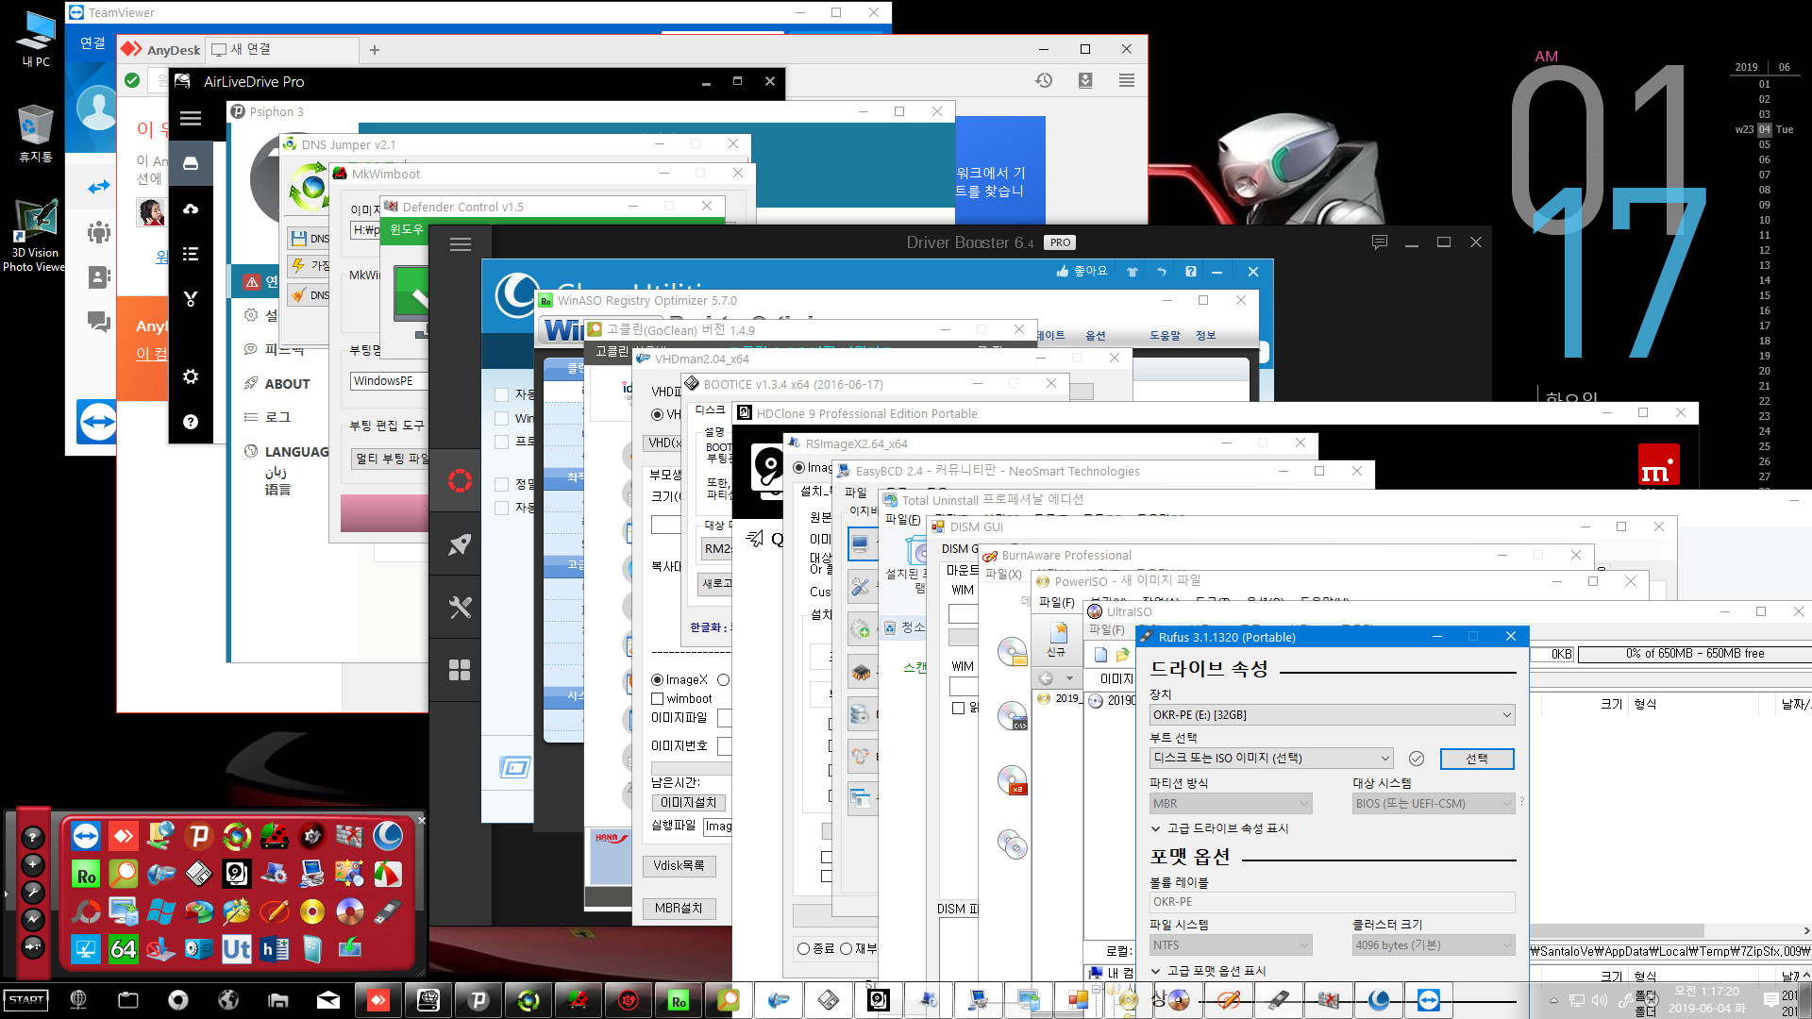Image resolution: width=1812 pixels, height=1019 pixels.
Task: Open UltraISO 파일(F) menu
Action: [x=1106, y=630]
